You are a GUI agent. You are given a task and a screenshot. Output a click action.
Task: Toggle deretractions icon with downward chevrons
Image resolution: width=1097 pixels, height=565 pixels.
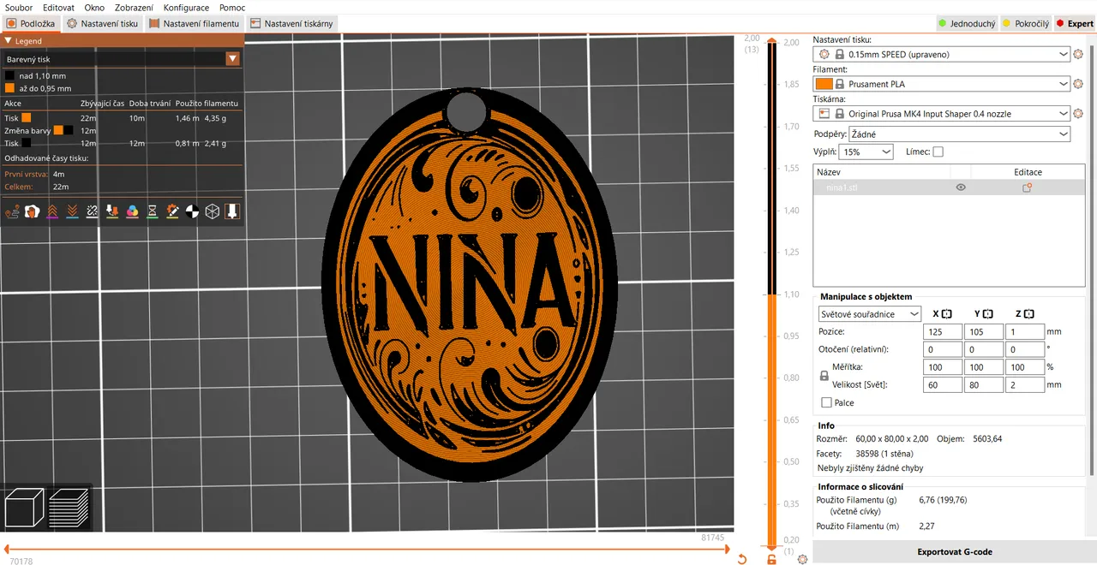pyautogui.click(x=72, y=211)
